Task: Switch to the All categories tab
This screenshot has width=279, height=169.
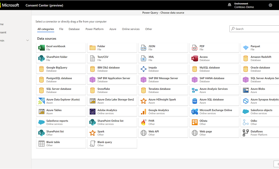Action: pos(46,29)
